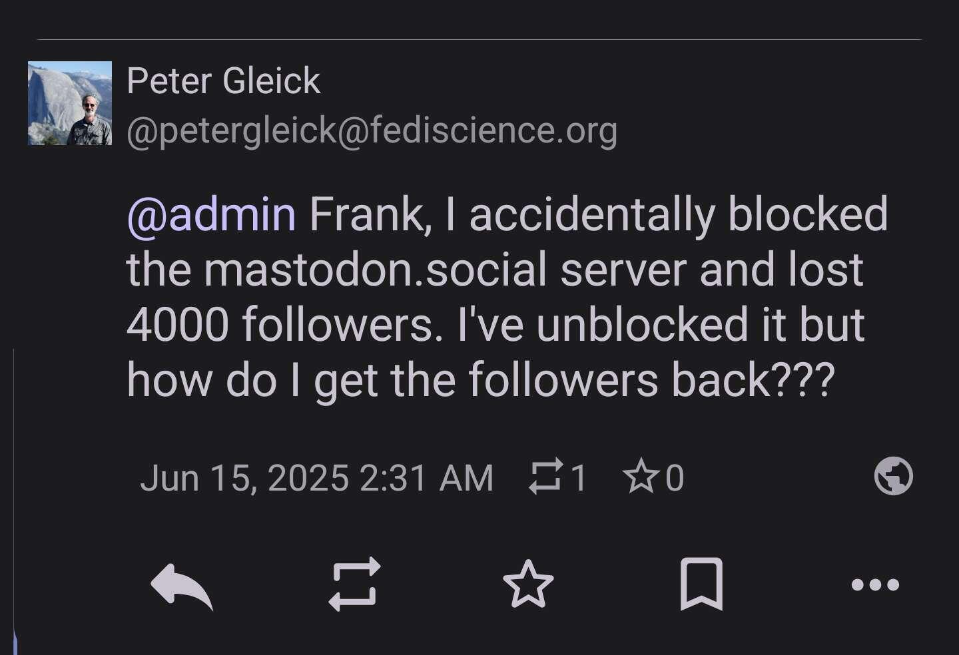Bookmark this post
This screenshot has height=655, width=959.
(701, 584)
